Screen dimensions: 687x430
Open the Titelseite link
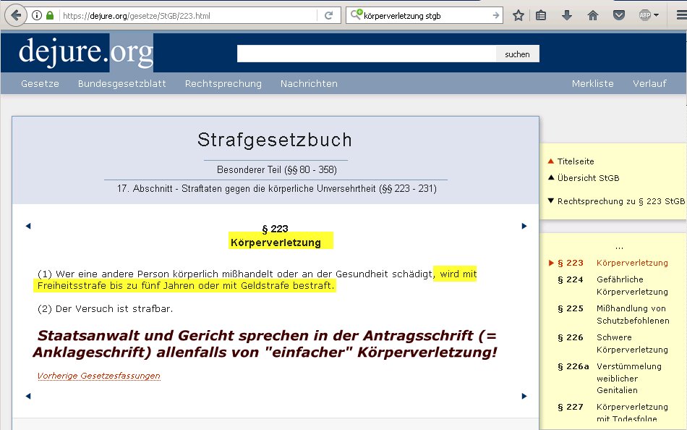point(575,161)
